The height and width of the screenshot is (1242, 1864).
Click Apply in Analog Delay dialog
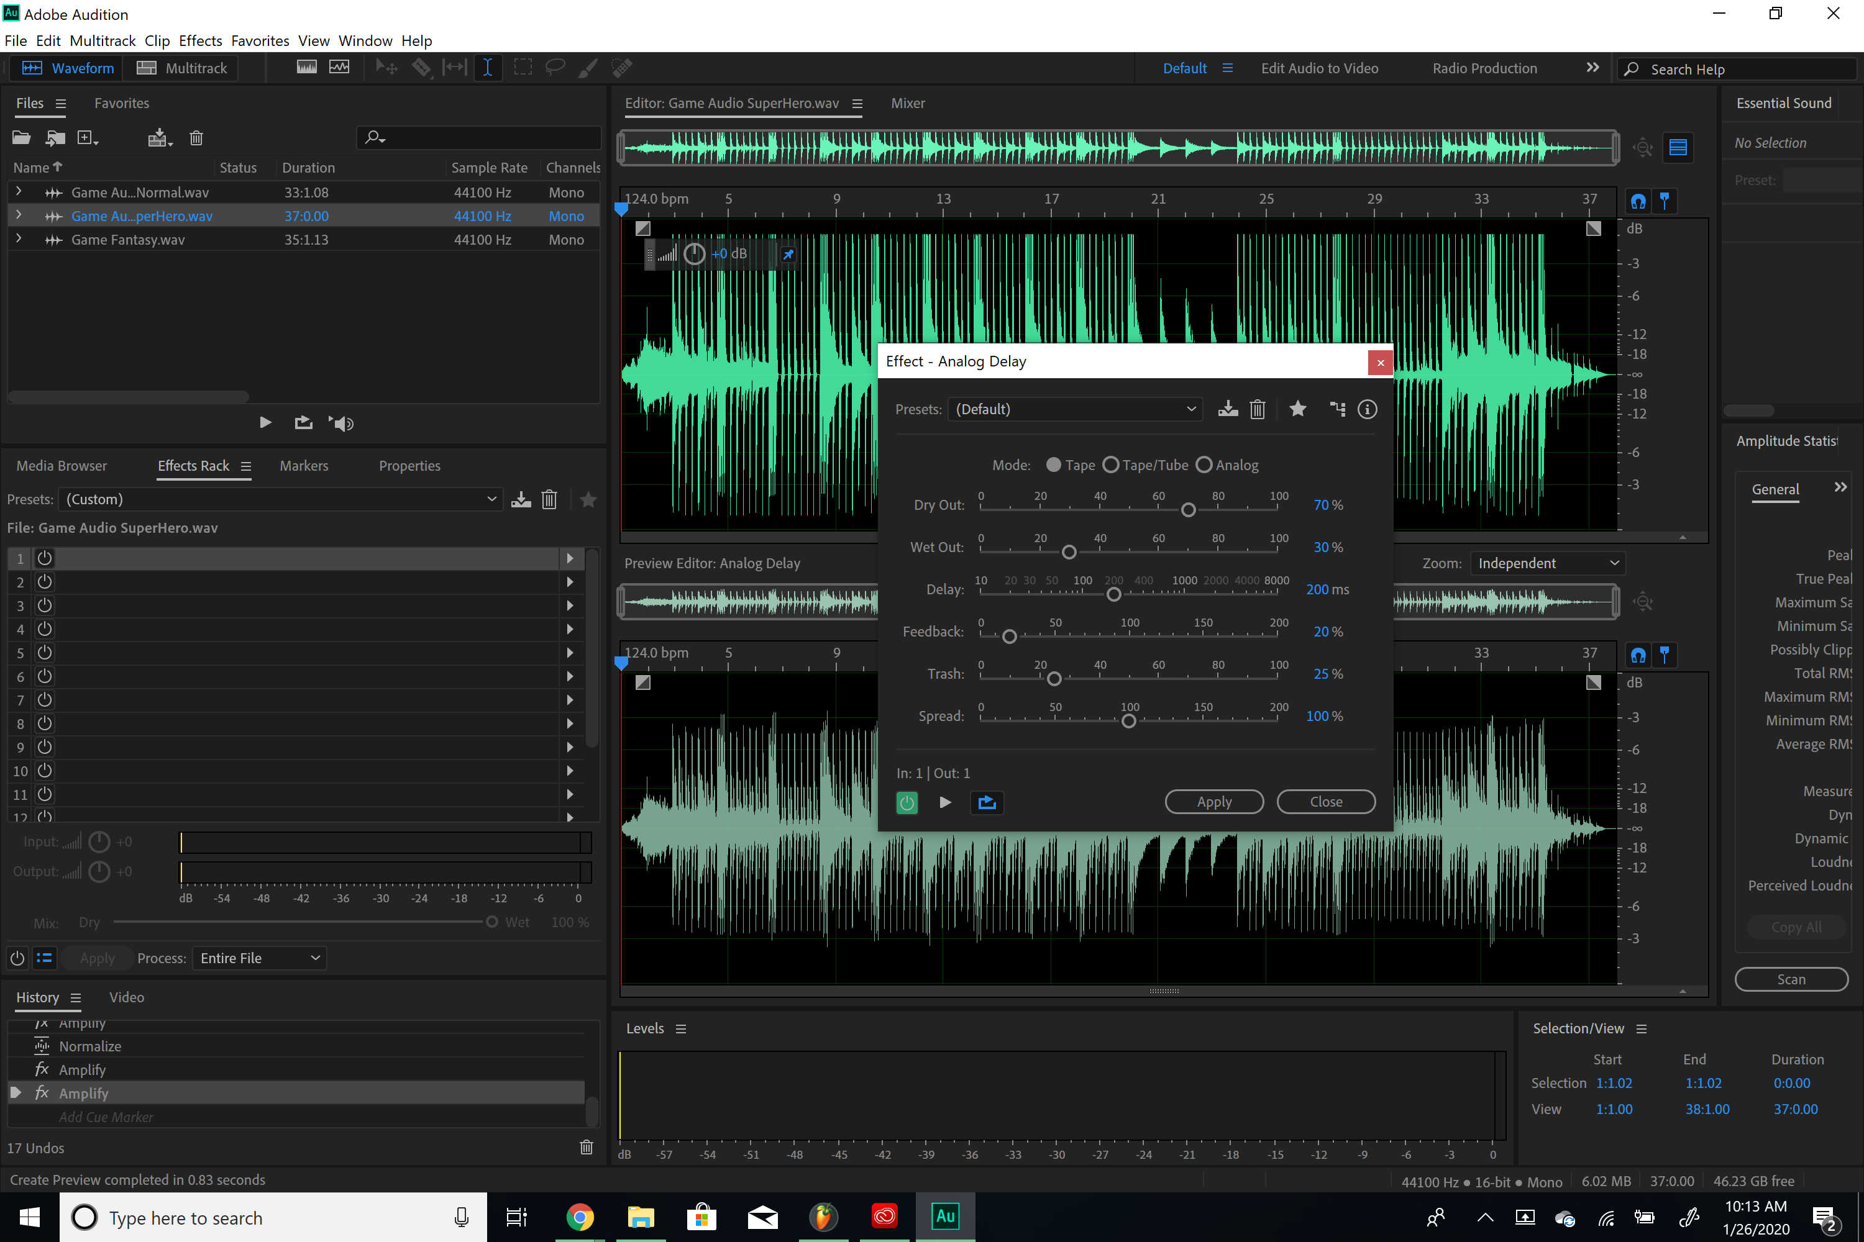coord(1213,802)
